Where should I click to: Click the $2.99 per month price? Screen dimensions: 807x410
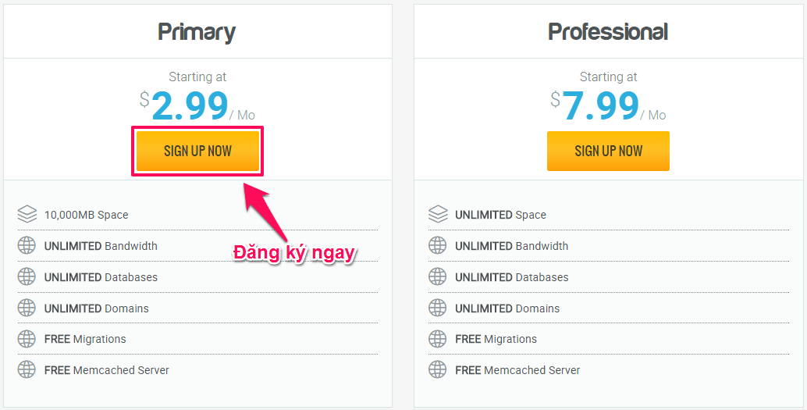coord(197,105)
